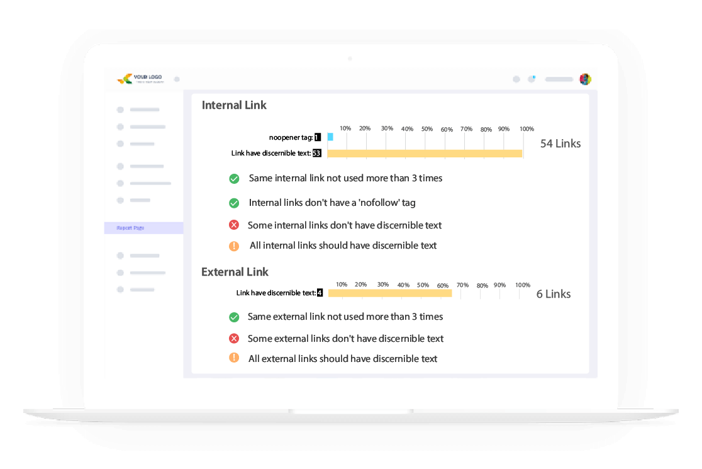This screenshot has height=469, width=702.
Task: Click the orange warning icon beside 'All external links should have discernible text'
Action: point(234,358)
